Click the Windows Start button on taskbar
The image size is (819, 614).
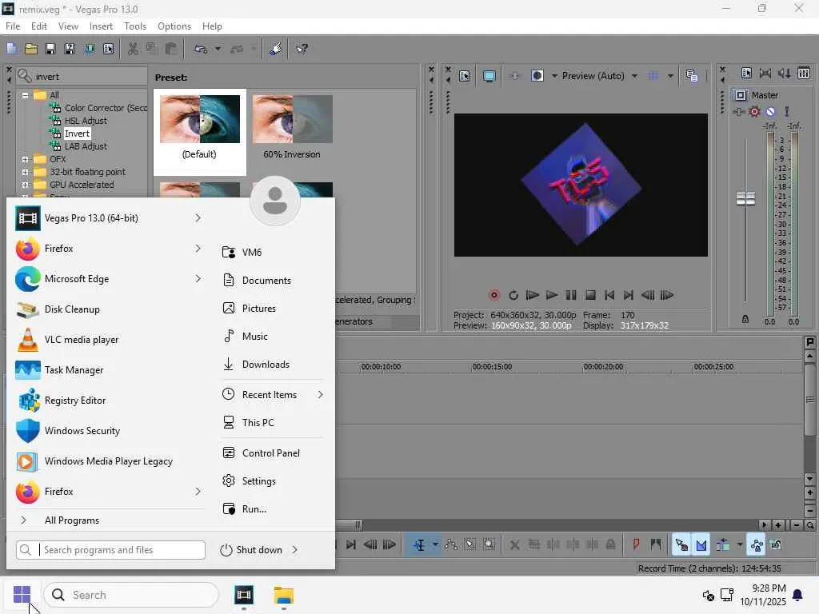pyautogui.click(x=22, y=595)
